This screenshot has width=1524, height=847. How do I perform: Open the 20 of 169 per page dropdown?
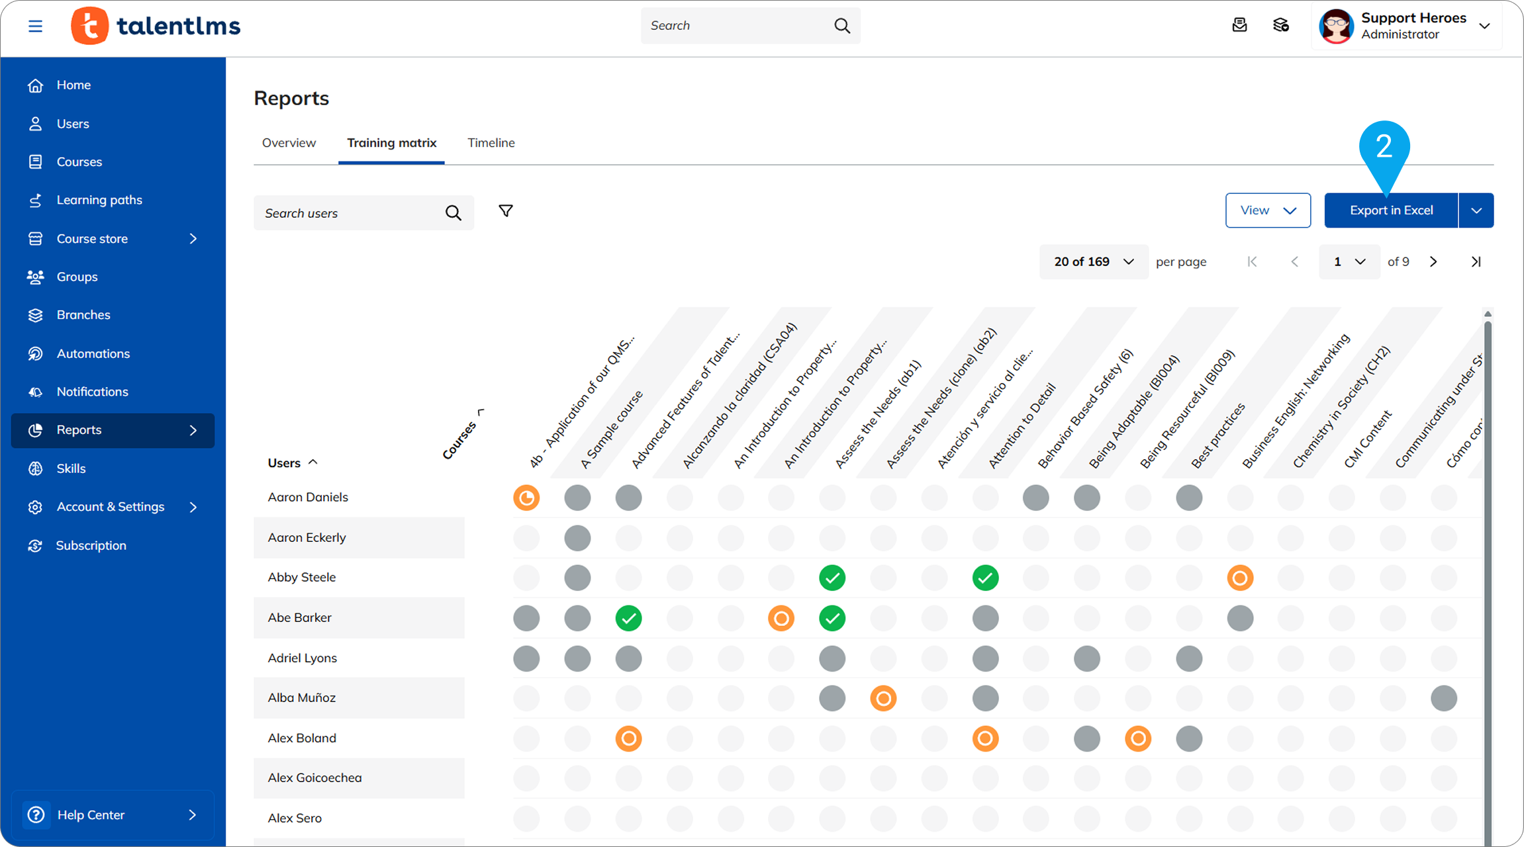coord(1093,262)
